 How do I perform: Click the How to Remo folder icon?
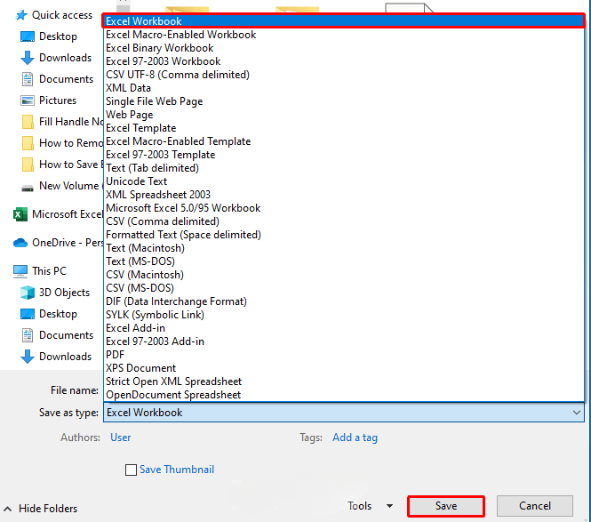pyautogui.click(x=28, y=143)
